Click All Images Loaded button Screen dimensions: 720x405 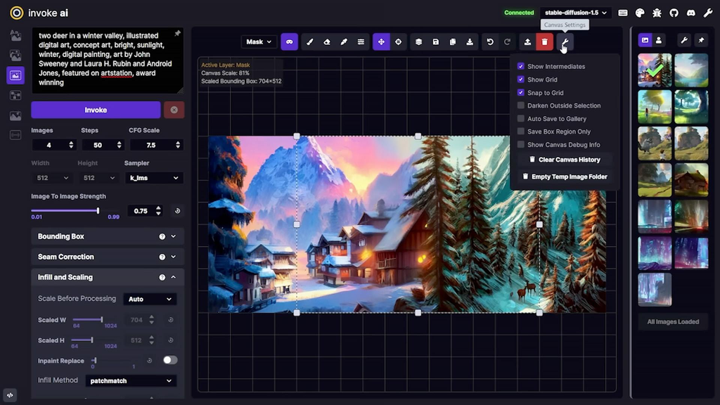point(673,322)
